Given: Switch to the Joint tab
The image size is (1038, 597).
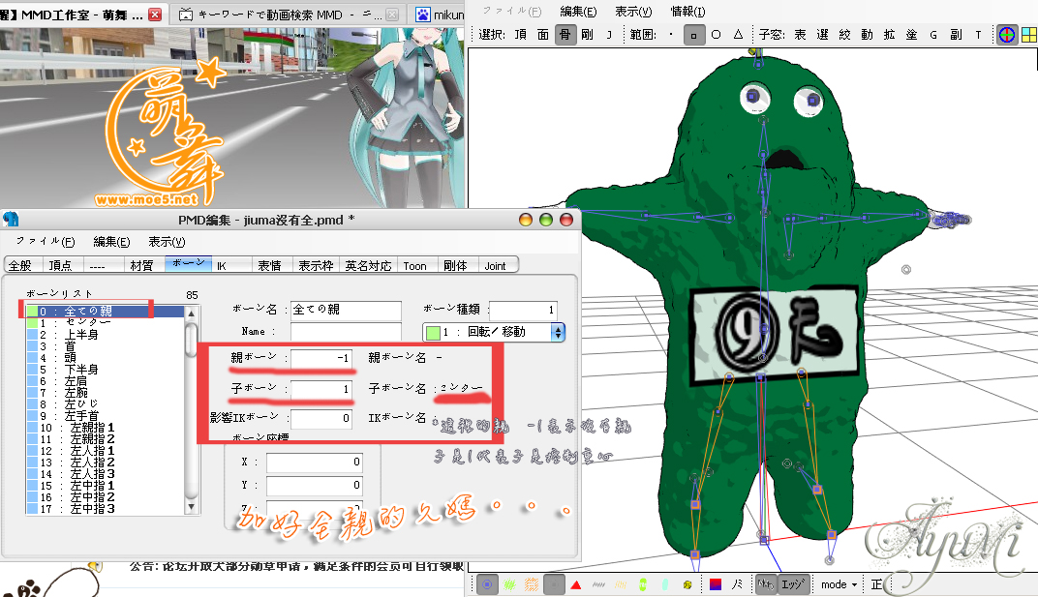Looking at the screenshot, I should pyautogui.click(x=495, y=265).
